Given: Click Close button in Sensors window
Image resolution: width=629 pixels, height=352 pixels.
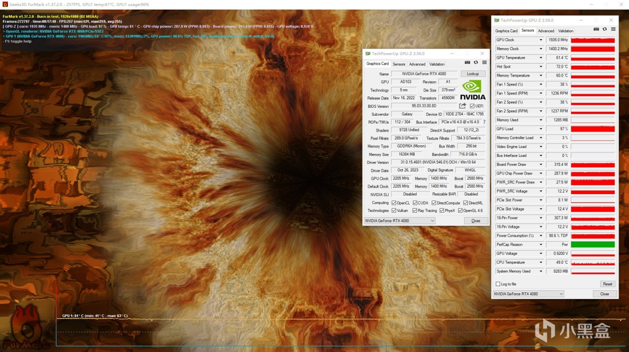Looking at the screenshot, I should (604, 294).
